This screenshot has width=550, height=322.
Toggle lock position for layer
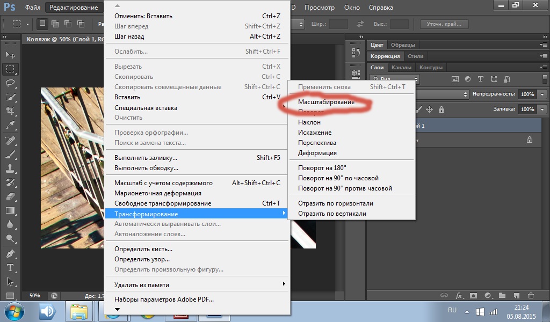[x=429, y=109]
